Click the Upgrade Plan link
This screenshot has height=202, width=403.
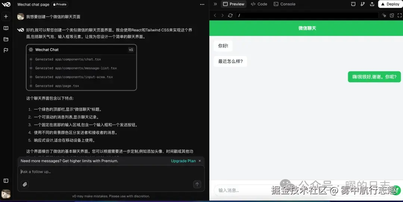183,161
